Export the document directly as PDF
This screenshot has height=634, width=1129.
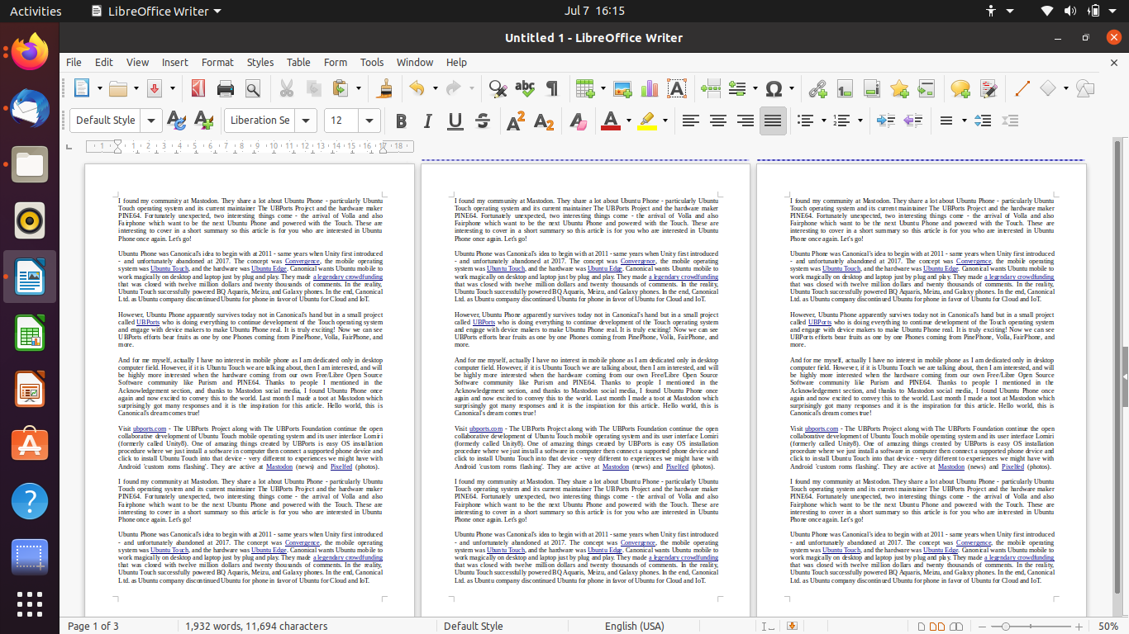[197, 88]
